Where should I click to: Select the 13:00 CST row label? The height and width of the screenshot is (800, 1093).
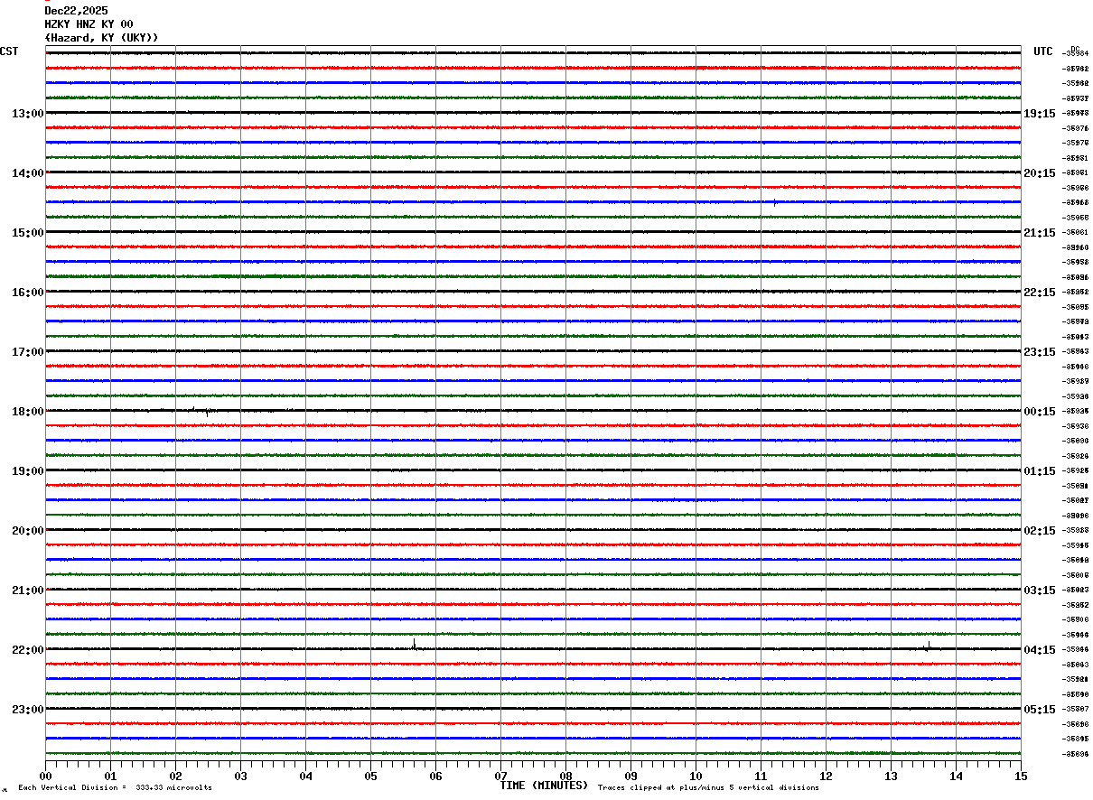pos(27,114)
